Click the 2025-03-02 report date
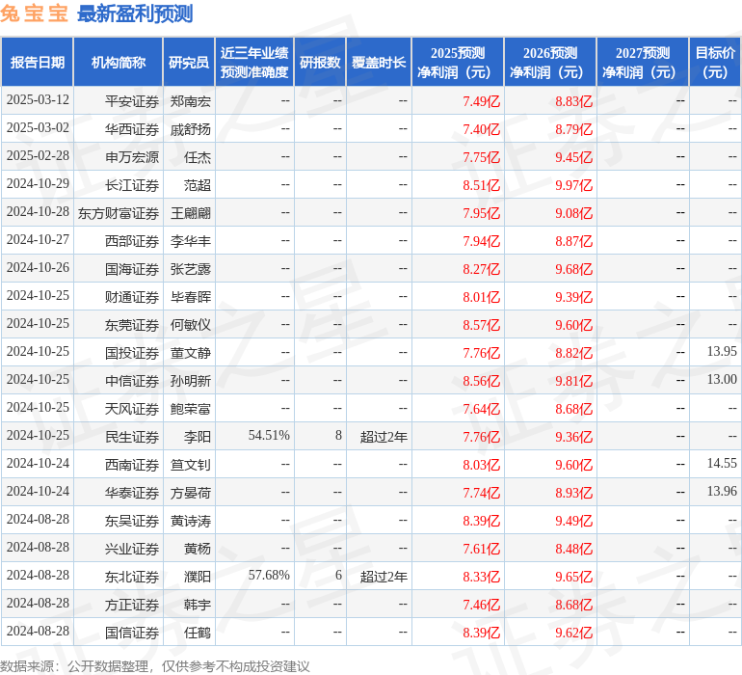The height and width of the screenshot is (675, 742). click(38, 128)
